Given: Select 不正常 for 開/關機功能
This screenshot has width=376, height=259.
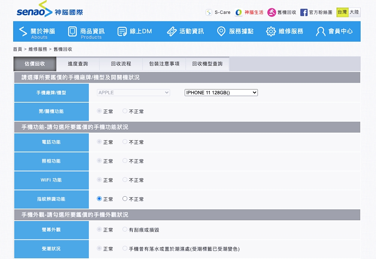Looking at the screenshot, I should (x=125, y=111).
